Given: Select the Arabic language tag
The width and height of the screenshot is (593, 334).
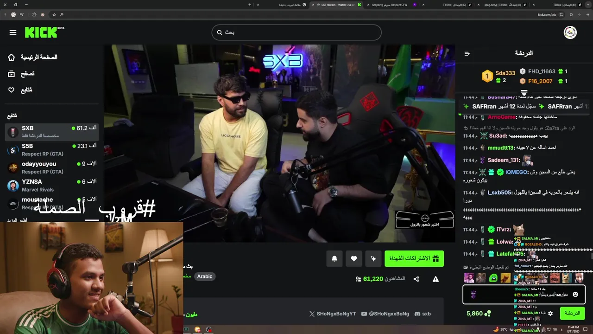Looking at the screenshot, I should pyautogui.click(x=205, y=276).
